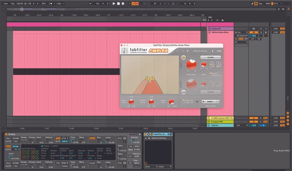Select the Noise Hit track
Image resolution: width=292 pixels, height=171 pixels.
point(221,29)
